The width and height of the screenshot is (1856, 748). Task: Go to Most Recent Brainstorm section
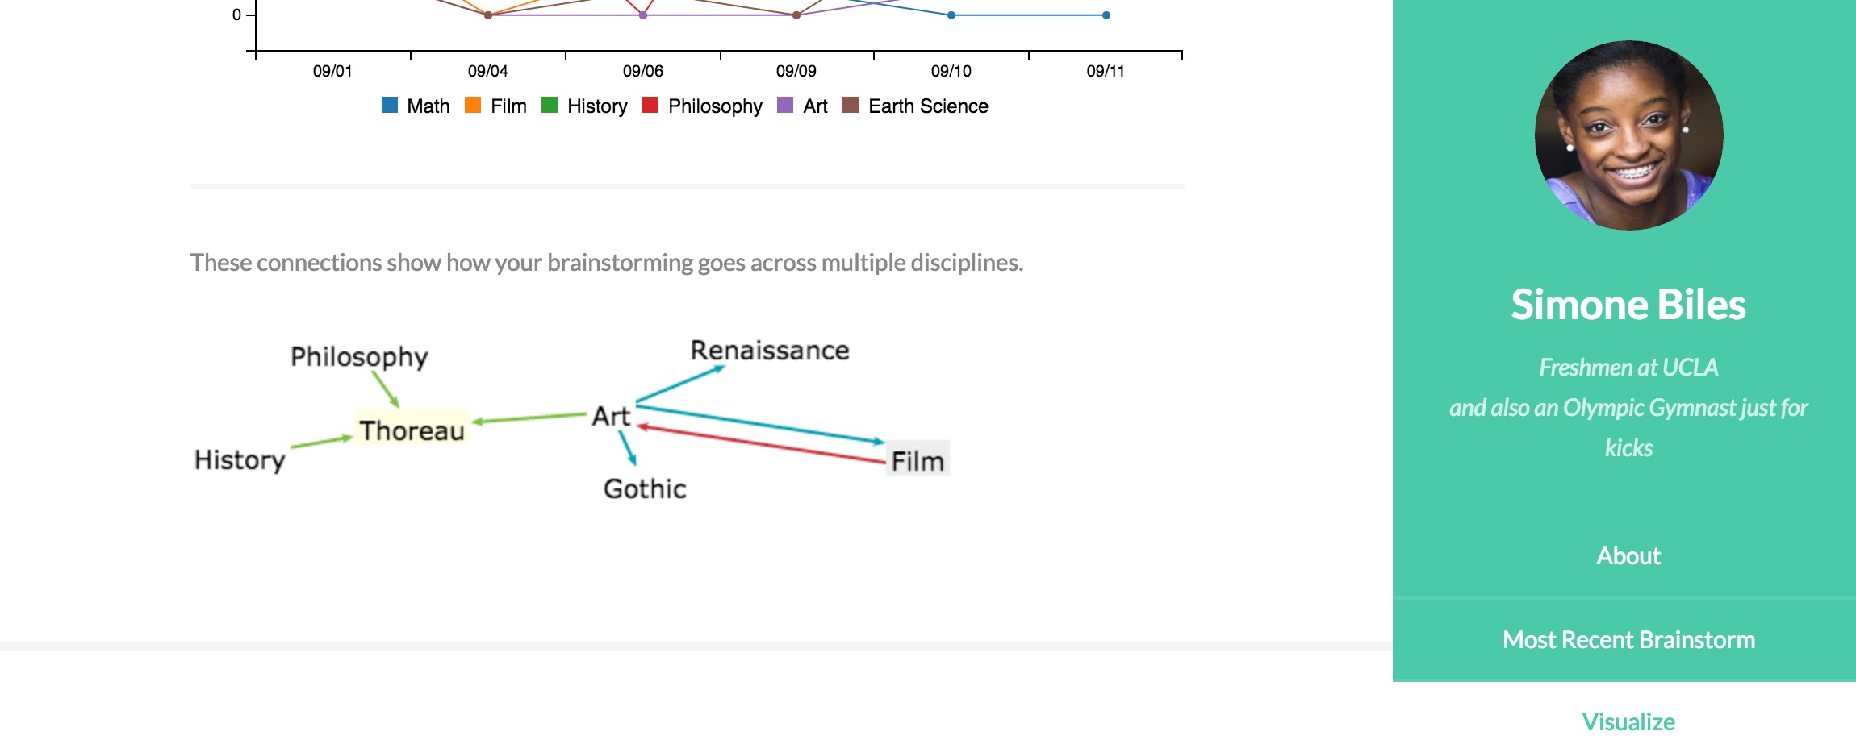click(1628, 639)
